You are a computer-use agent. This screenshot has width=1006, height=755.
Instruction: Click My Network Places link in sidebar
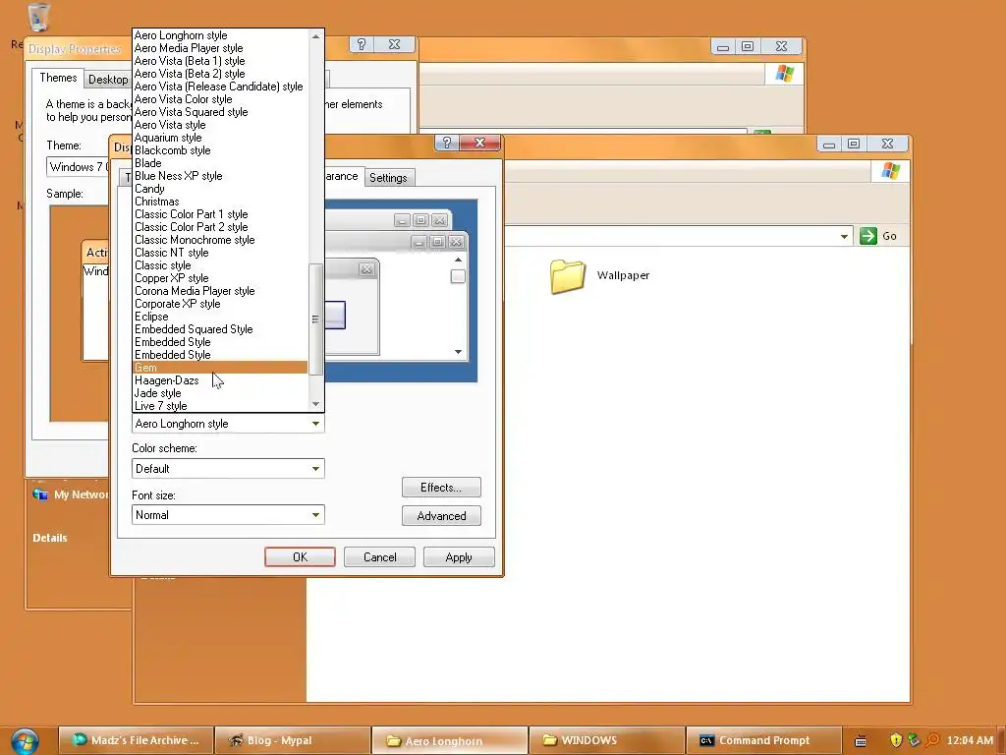(72, 494)
